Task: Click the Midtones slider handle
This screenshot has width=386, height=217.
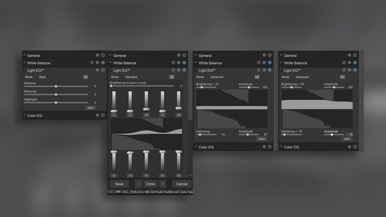Action: (56, 95)
